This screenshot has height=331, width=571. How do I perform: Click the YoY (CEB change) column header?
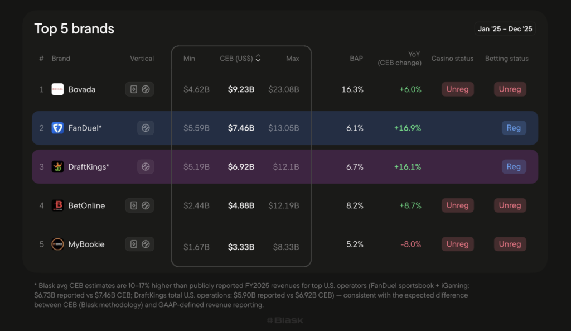point(399,59)
